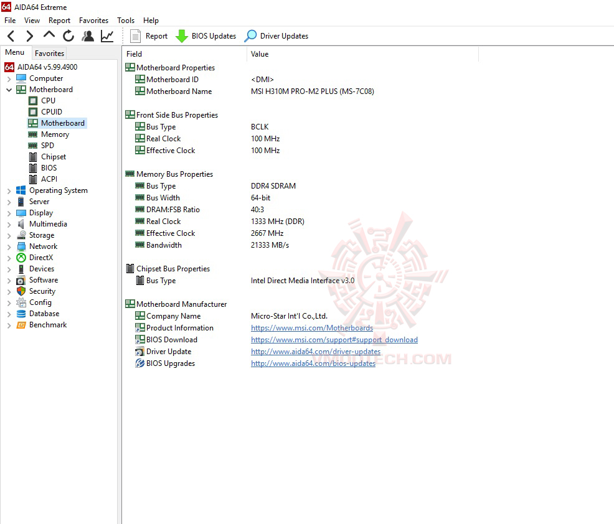Screen dimensions: 614x524
Task: Open the user profile toolbar icon
Action: click(x=88, y=36)
